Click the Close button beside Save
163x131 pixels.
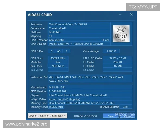point(127,116)
